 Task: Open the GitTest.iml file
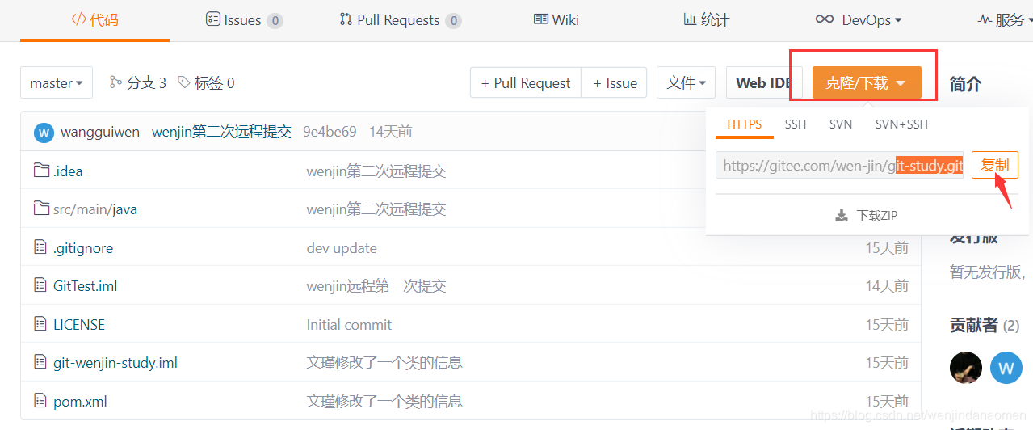point(86,286)
